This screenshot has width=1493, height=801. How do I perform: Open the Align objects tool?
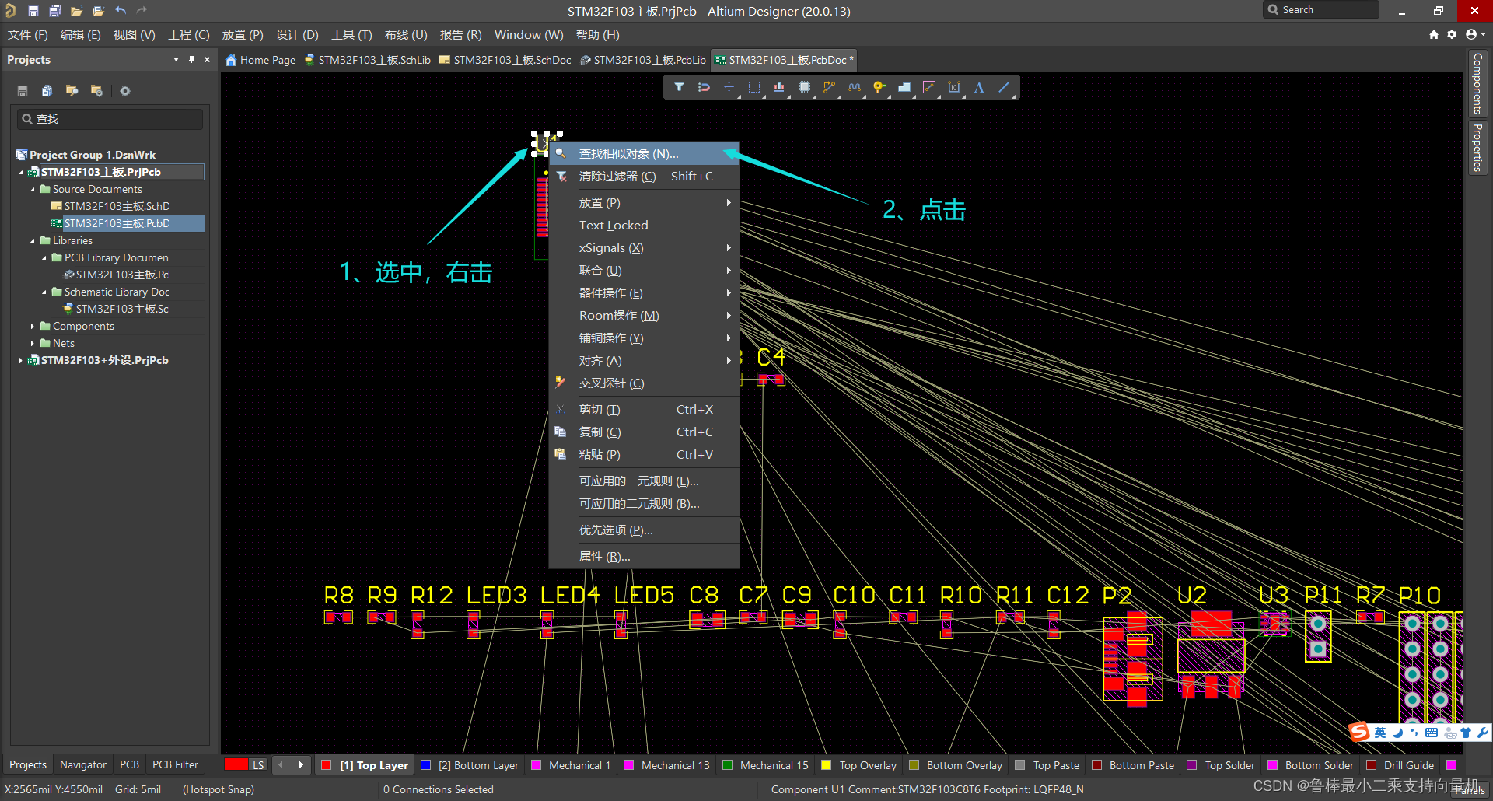click(778, 87)
